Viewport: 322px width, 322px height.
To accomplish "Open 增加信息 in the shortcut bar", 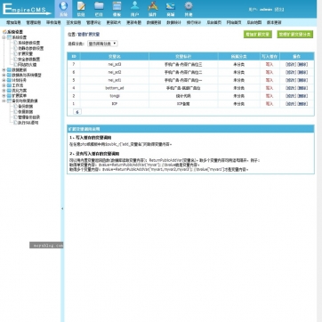I will coord(13,22).
